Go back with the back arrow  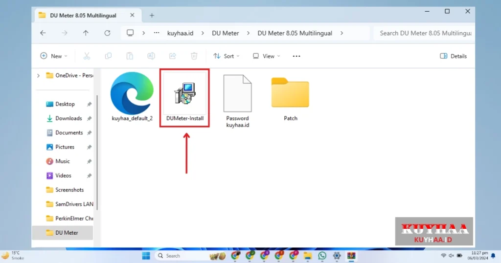tap(43, 33)
